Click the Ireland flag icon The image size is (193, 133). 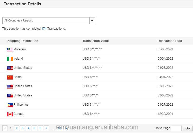click(10, 59)
